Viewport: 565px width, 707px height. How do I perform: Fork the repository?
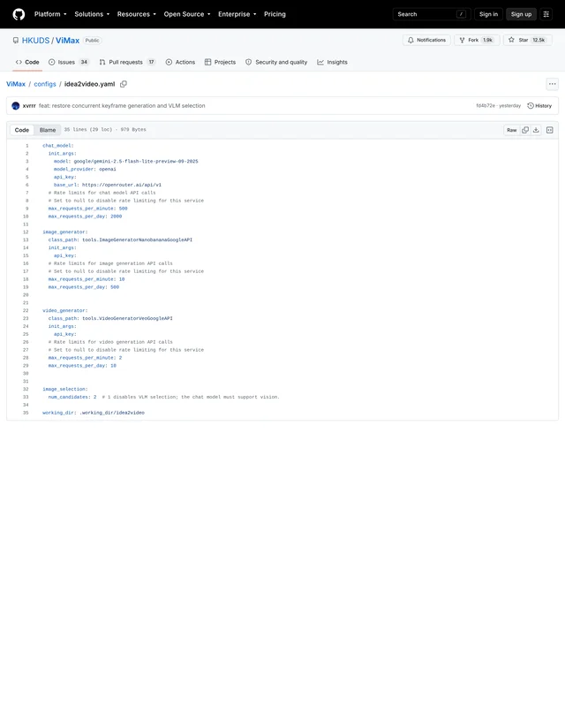[x=477, y=40]
